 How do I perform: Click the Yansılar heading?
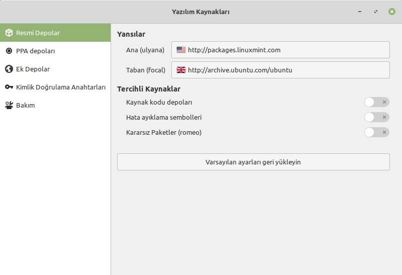131,34
